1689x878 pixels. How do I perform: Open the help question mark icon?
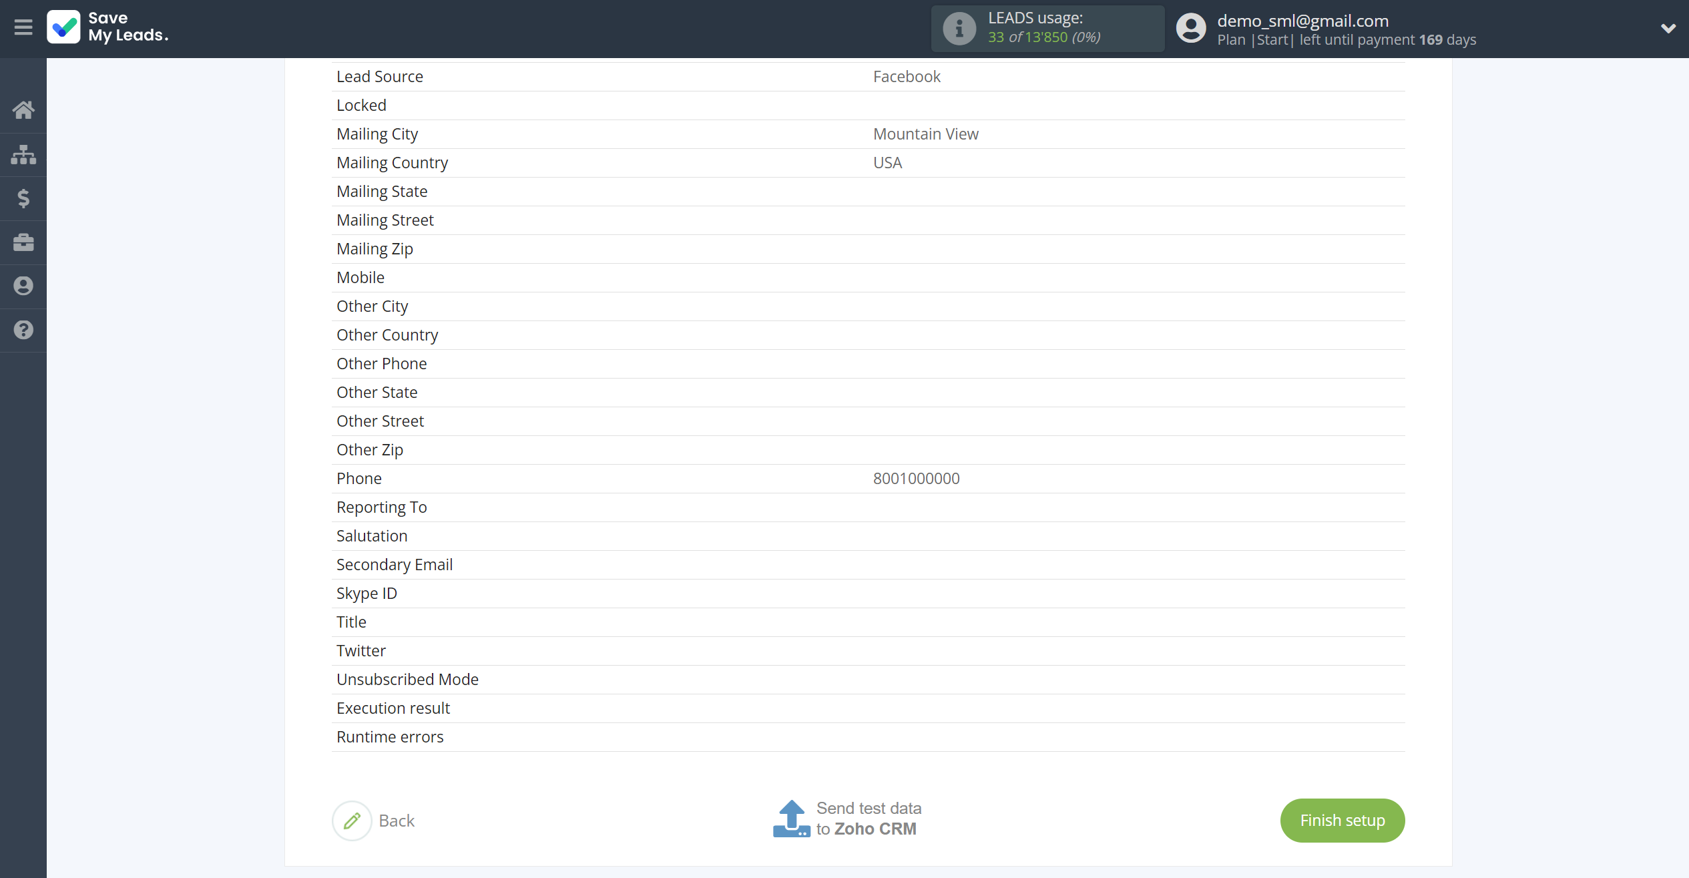[x=23, y=330]
